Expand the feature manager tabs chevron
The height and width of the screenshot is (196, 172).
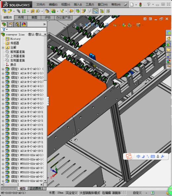[44, 24]
